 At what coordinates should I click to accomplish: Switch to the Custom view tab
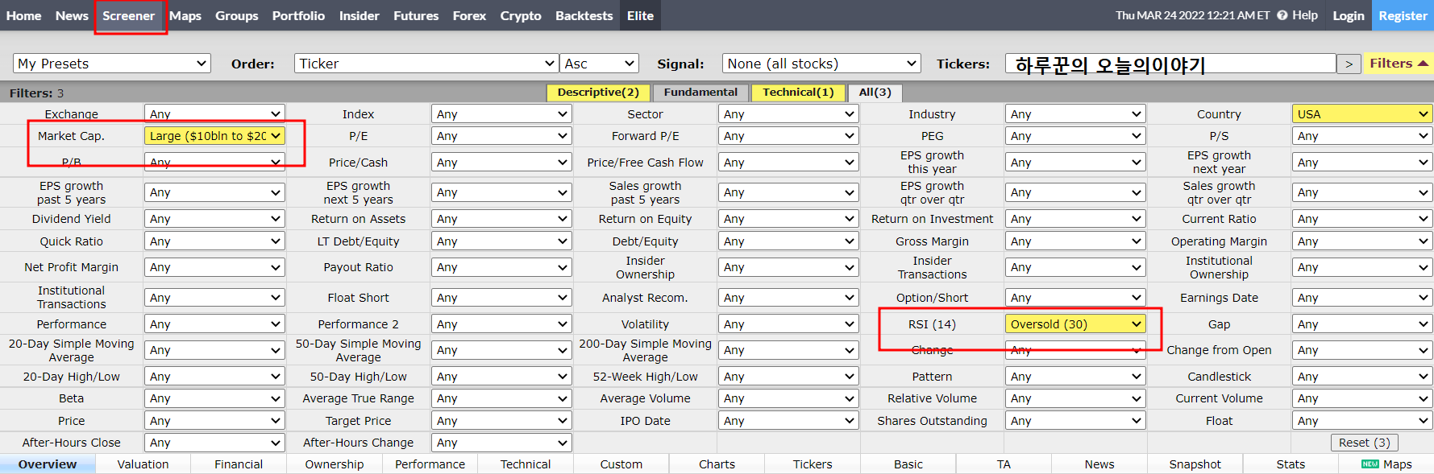pos(621,464)
